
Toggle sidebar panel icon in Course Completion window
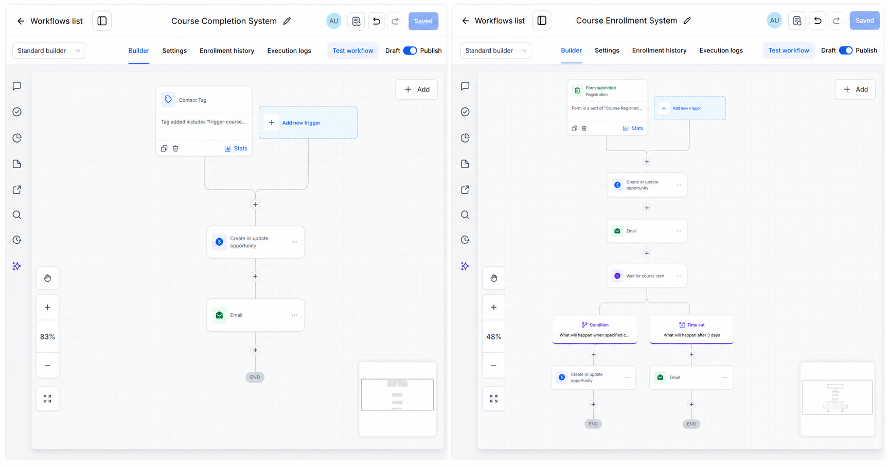(x=102, y=21)
